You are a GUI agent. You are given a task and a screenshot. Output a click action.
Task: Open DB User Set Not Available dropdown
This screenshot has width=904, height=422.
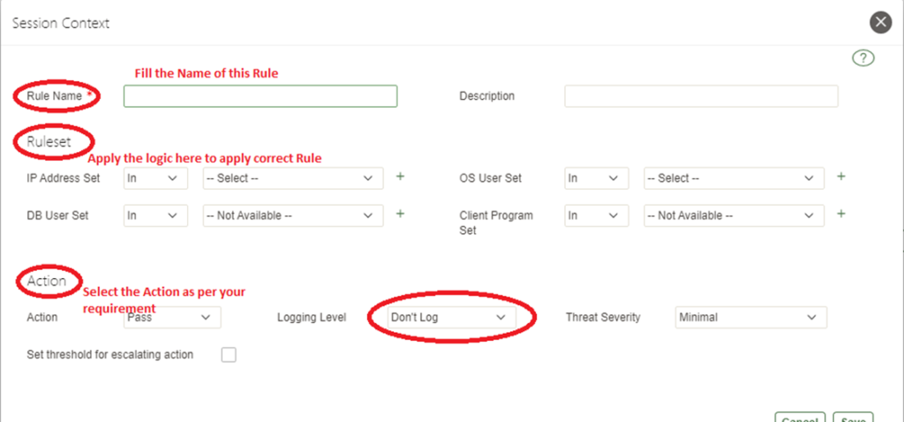293,215
